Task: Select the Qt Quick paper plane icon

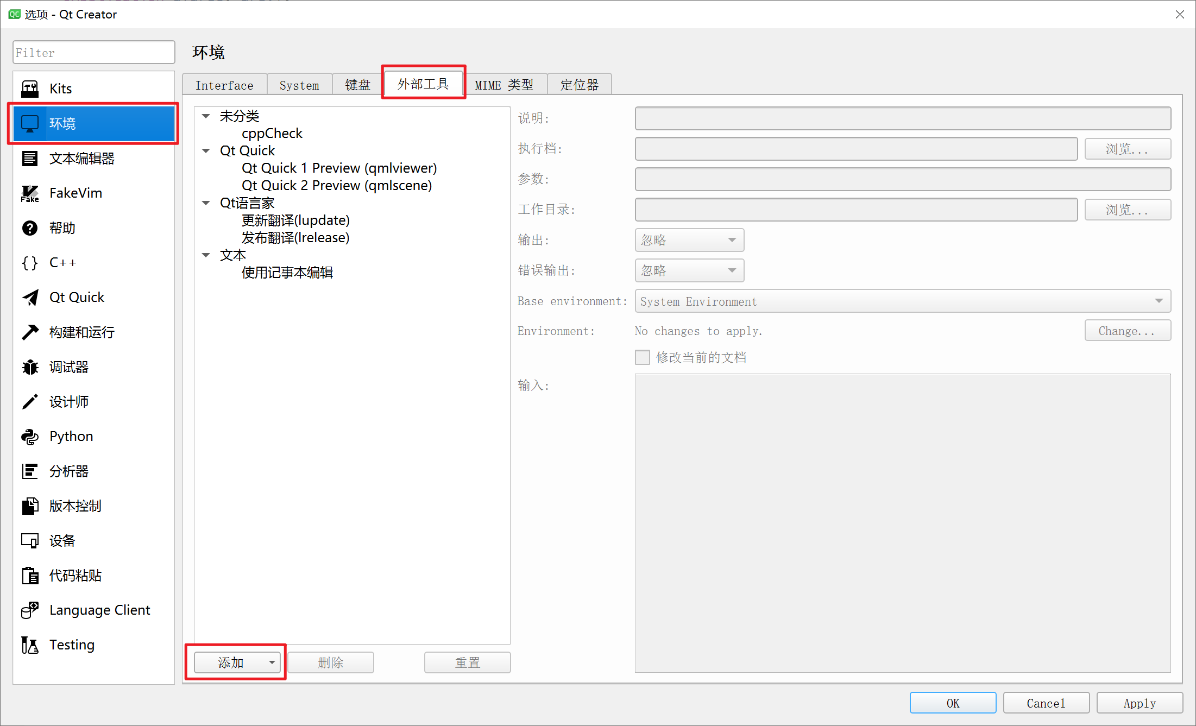Action: click(30, 298)
